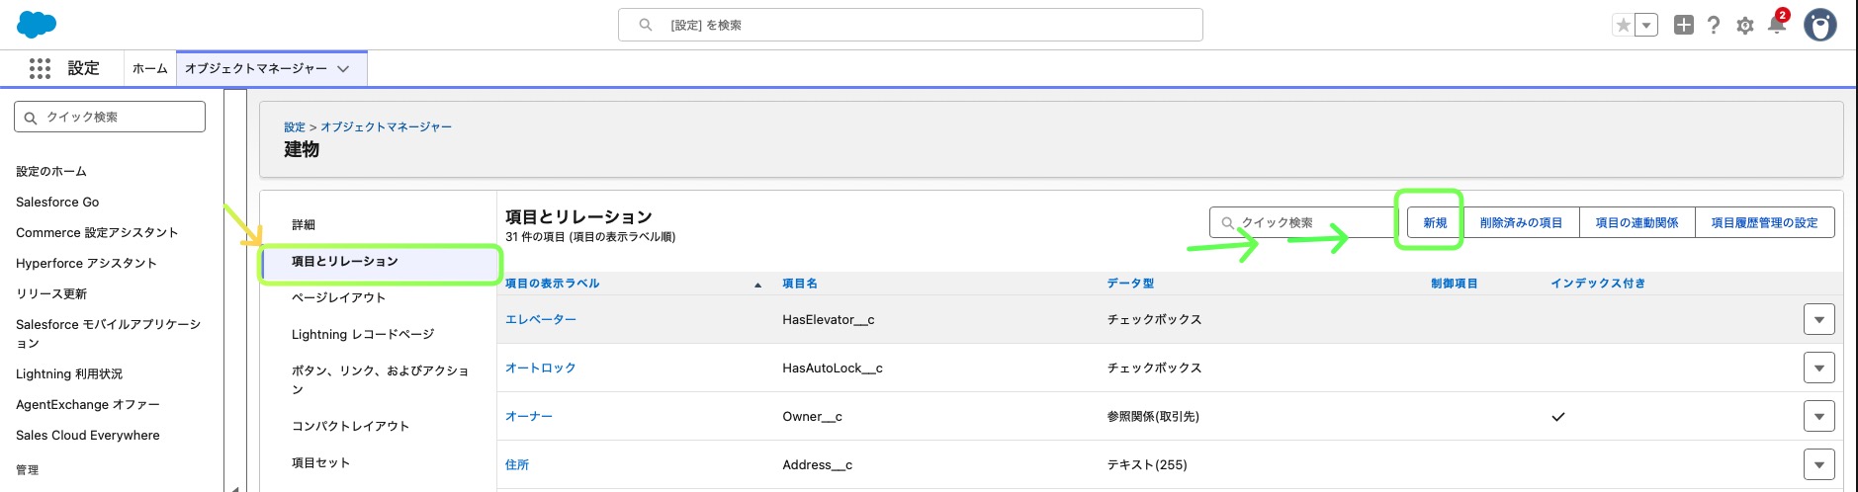This screenshot has width=1858, height=492.
Task: Click the 項目履歴管理の設定 button
Action: click(1764, 222)
